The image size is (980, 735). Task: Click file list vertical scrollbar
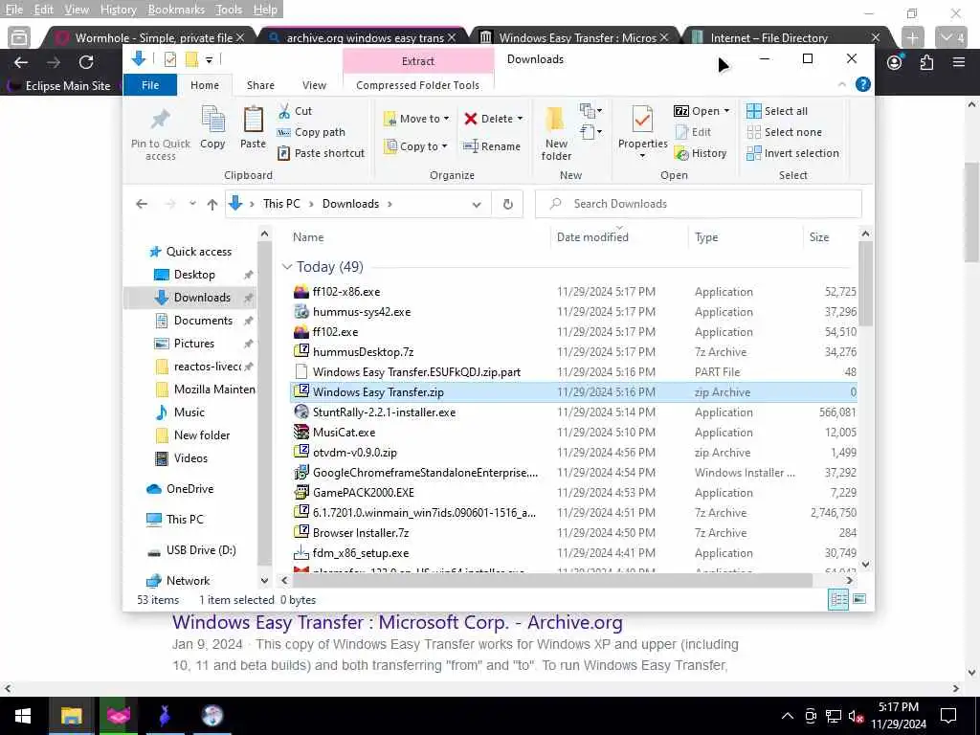(865, 283)
